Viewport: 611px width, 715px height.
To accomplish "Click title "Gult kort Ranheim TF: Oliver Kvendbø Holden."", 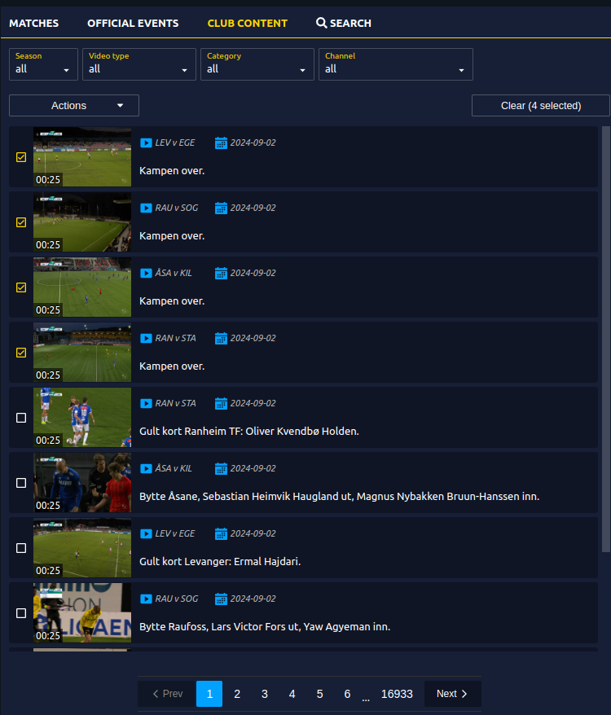I will tap(249, 432).
